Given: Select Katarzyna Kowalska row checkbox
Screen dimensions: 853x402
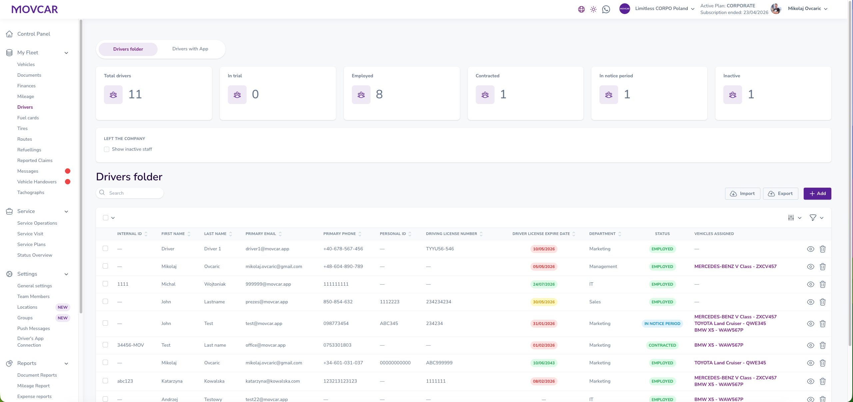Looking at the screenshot, I should pos(105,381).
